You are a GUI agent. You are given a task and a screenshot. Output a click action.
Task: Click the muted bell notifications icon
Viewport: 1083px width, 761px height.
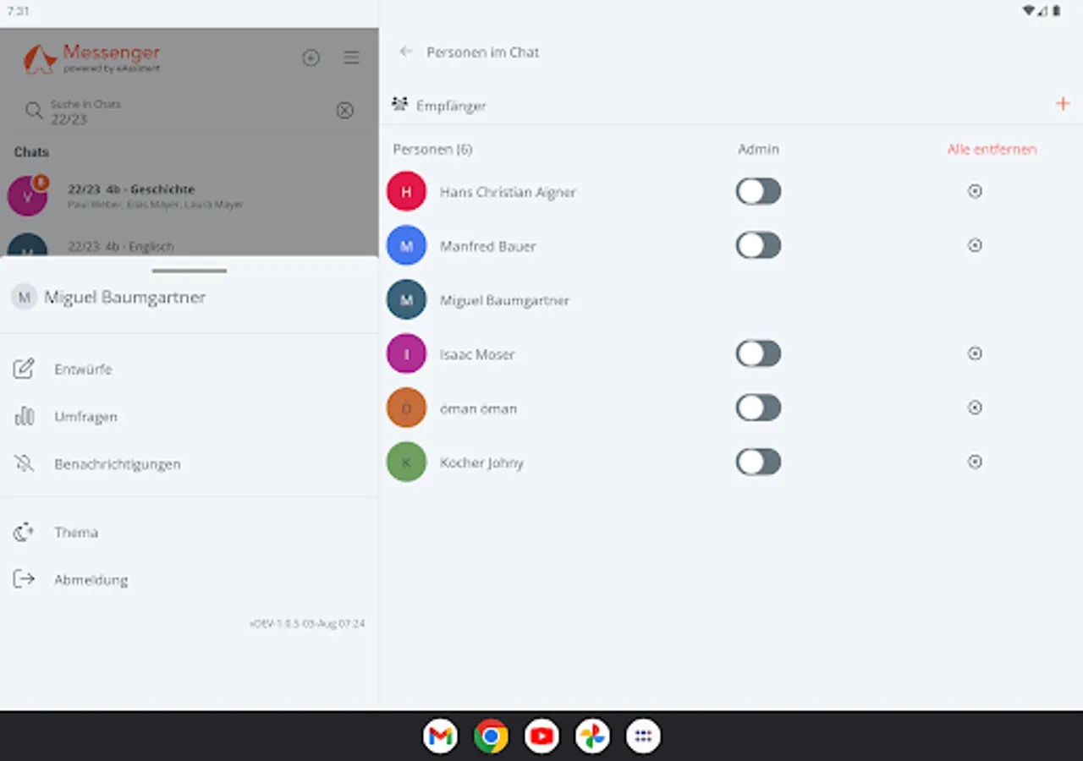(24, 463)
